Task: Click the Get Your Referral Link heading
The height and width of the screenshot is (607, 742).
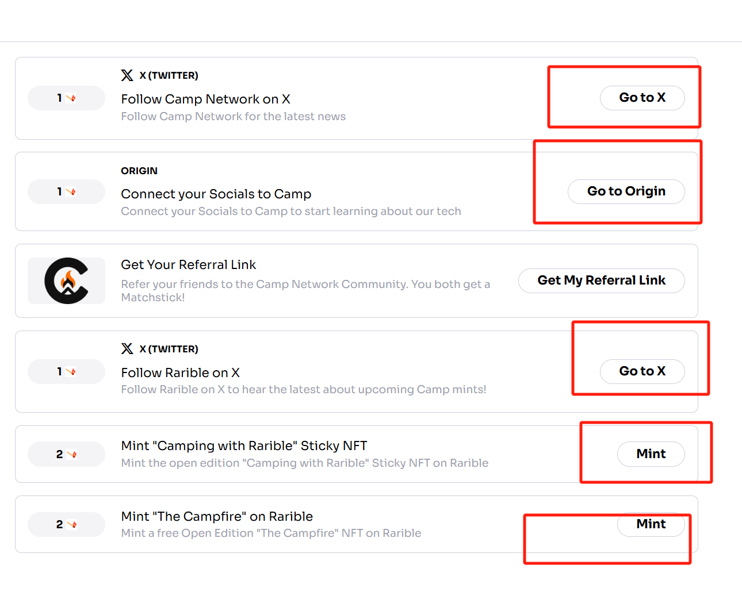Action: (189, 264)
